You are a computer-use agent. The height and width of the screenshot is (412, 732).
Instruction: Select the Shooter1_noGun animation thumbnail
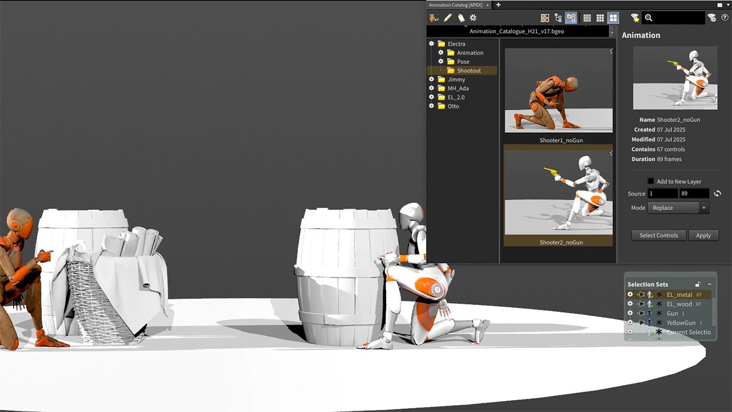(x=558, y=90)
